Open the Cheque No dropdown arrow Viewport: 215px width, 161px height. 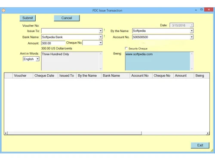click(101, 43)
